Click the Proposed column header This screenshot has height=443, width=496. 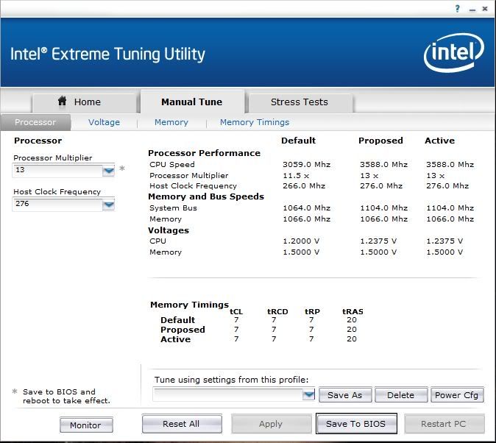tap(381, 141)
